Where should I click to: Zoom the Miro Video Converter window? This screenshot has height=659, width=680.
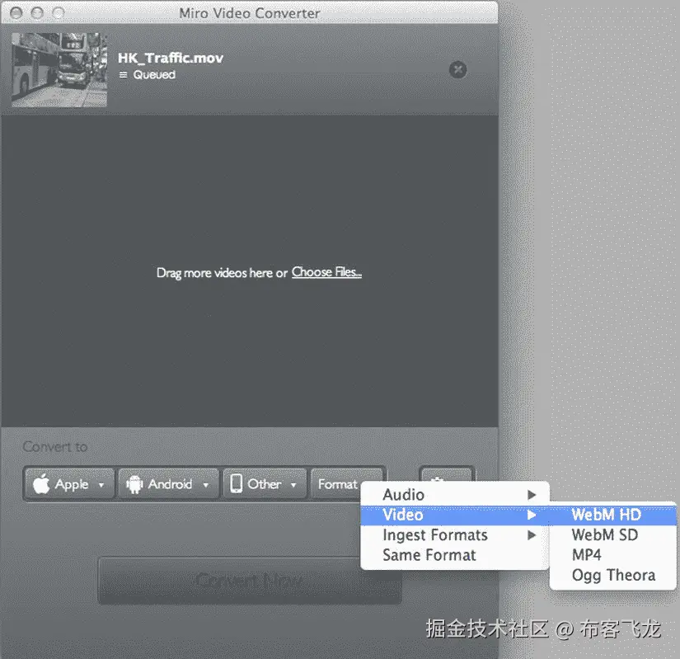pos(59,13)
